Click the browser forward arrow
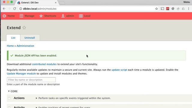The height and width of the screenshot is (108, 192). (9, 9)
